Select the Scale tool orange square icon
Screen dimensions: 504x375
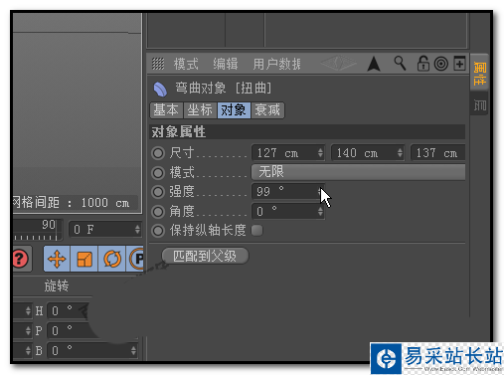point(84,259)
